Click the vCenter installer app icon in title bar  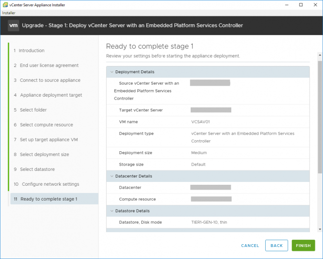[x=5, y=5]
